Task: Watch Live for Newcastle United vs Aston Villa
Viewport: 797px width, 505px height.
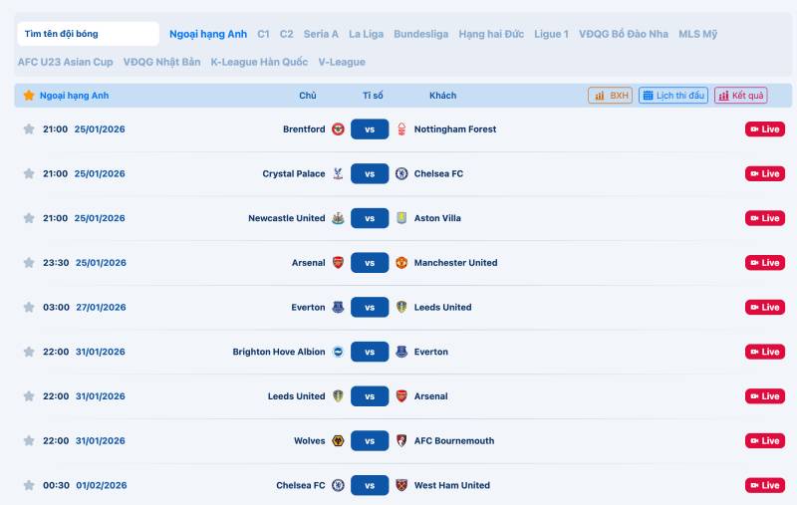Action: (x=765, y=218)
